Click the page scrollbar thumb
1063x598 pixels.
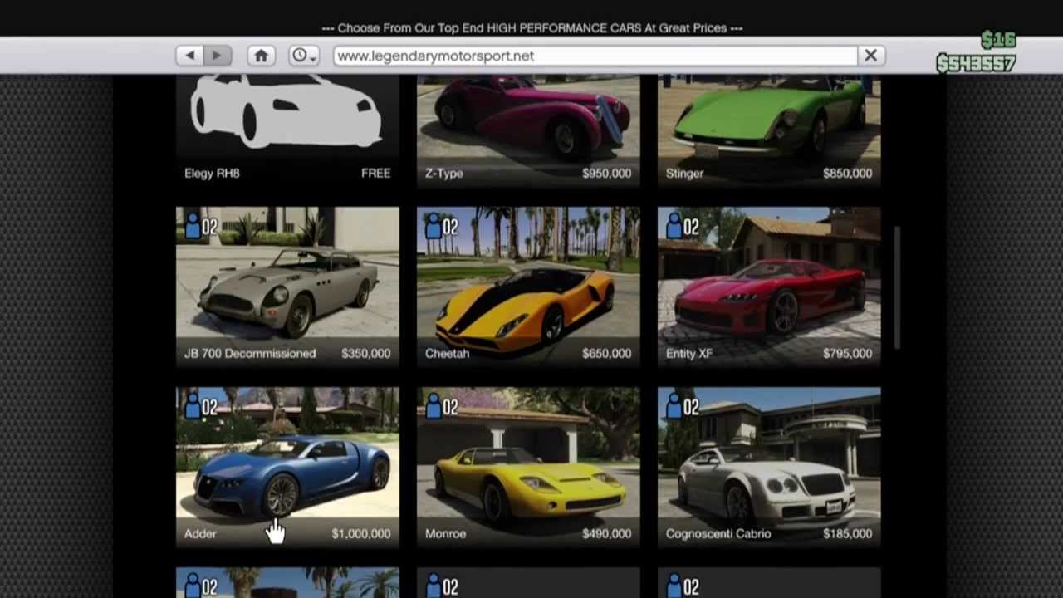pyautogui.click(x=897, y=287)
